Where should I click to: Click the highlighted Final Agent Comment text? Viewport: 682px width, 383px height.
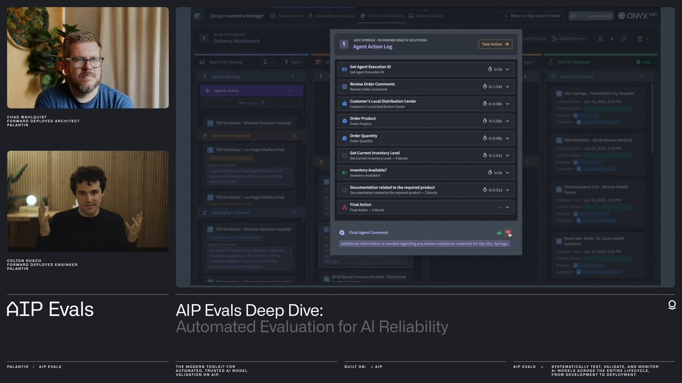pyautogui.click(x=425, y=243)
